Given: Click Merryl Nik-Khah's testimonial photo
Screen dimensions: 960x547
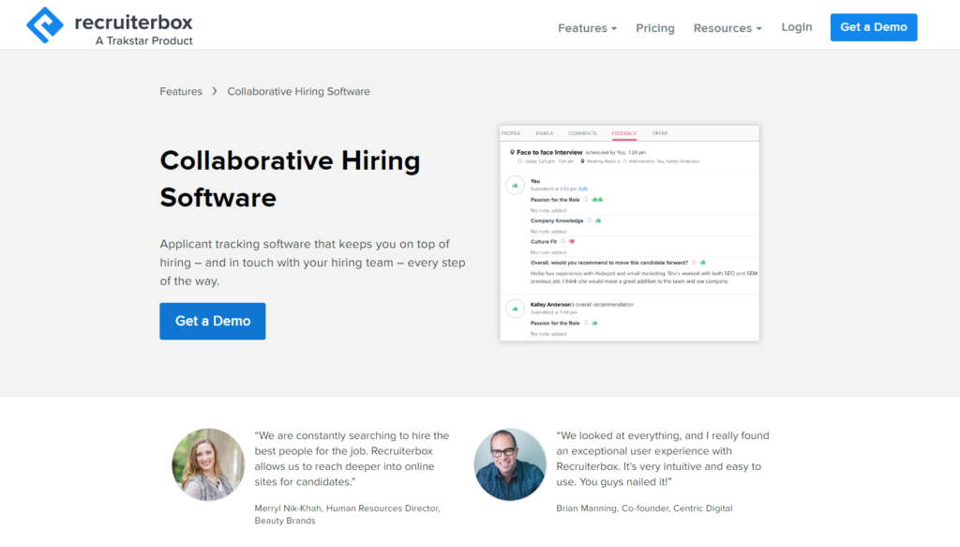Looking at the screenshot, I should coord(208,464).
